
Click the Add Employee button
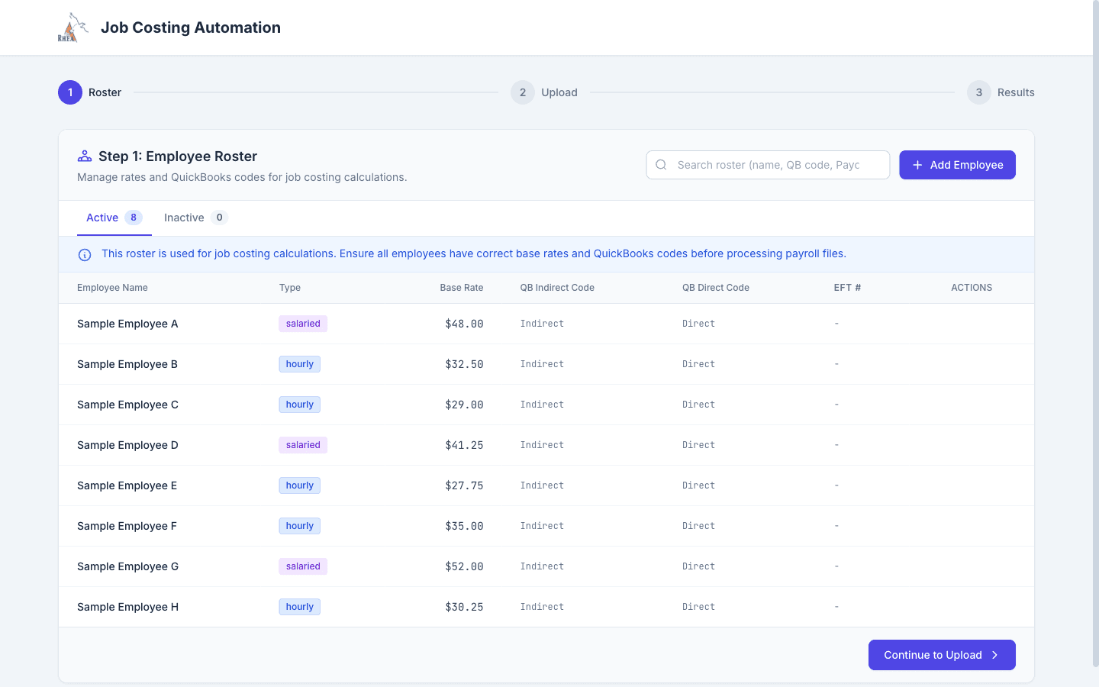(x=957, y=165)
